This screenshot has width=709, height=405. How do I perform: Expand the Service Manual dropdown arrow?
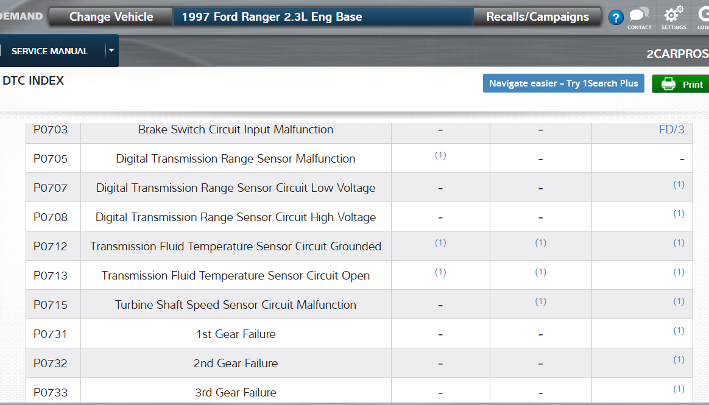point(111,51)
